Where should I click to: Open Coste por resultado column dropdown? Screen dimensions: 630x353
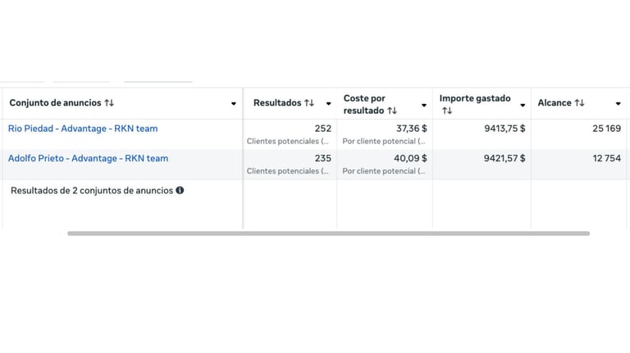coord(424,105)
